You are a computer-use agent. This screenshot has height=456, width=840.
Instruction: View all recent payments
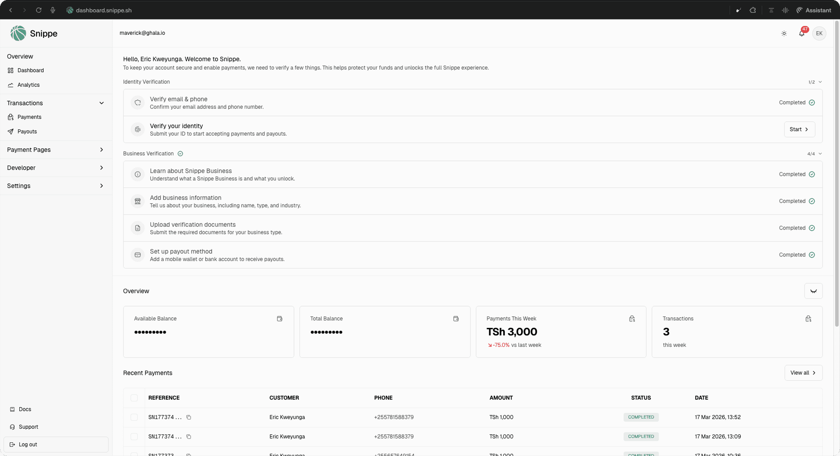pos(803,372)
